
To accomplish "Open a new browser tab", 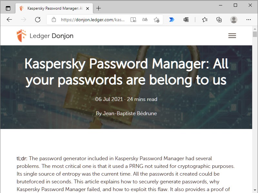I will click(x=98, y=8).
